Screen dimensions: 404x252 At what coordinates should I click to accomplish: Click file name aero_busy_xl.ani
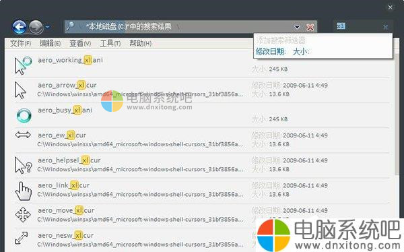point(65,110)
